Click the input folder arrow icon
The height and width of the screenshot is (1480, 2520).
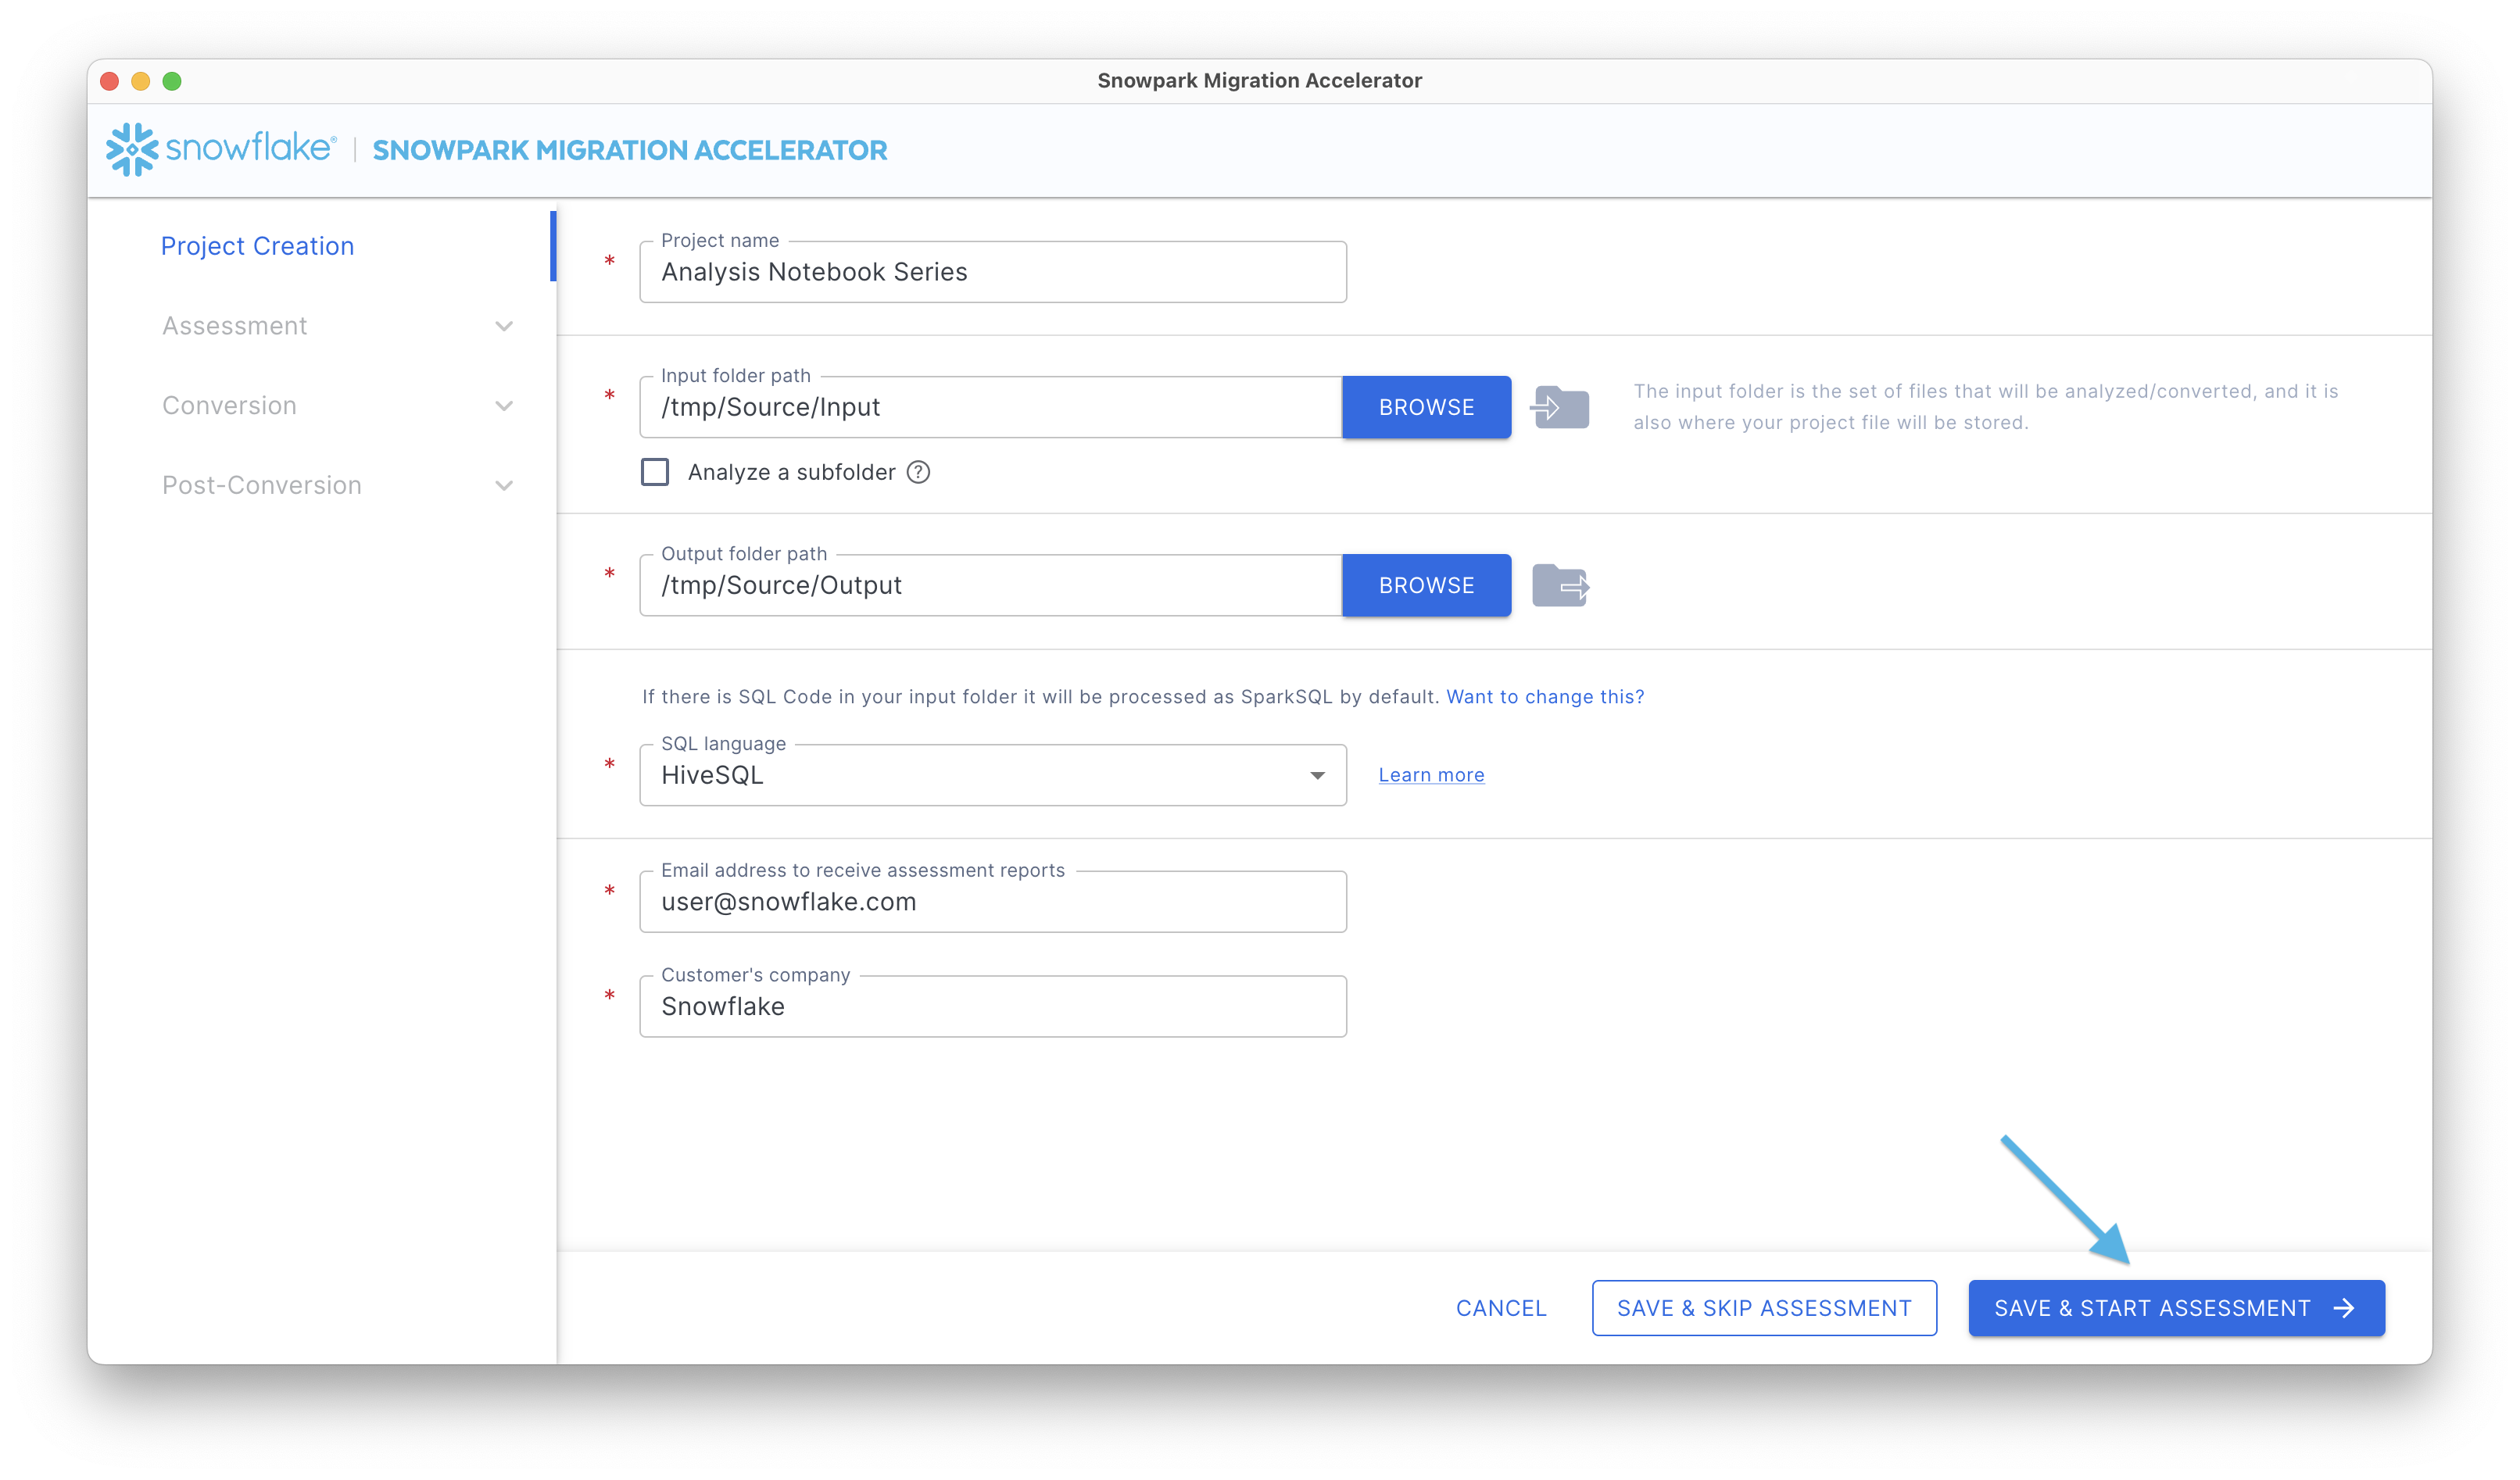1560,407
